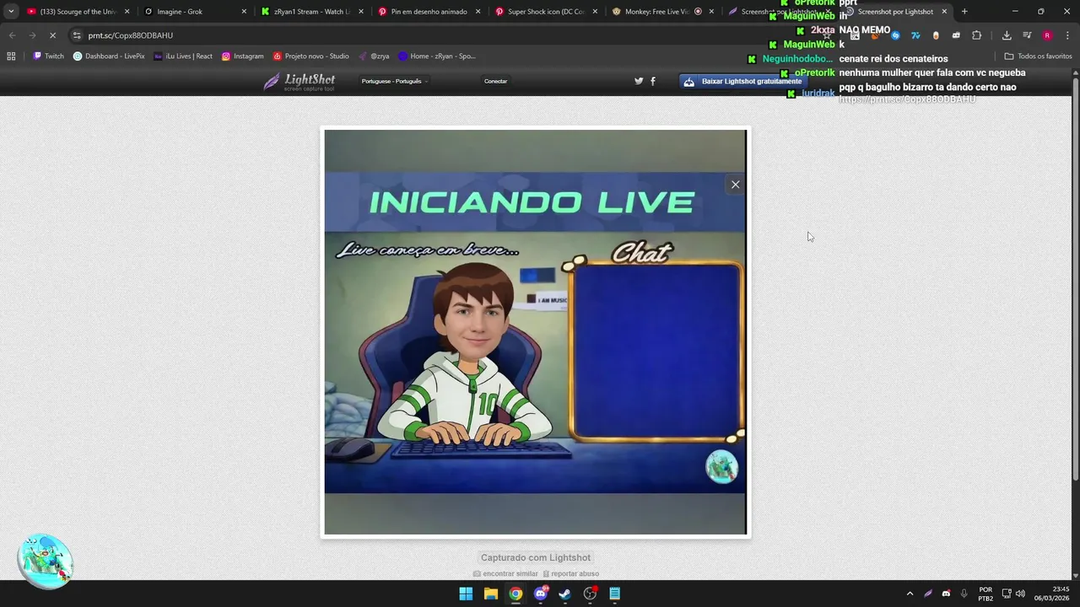Click the Conectar link
This screenshot has width=1080, height=607.
tap(495, 82)
